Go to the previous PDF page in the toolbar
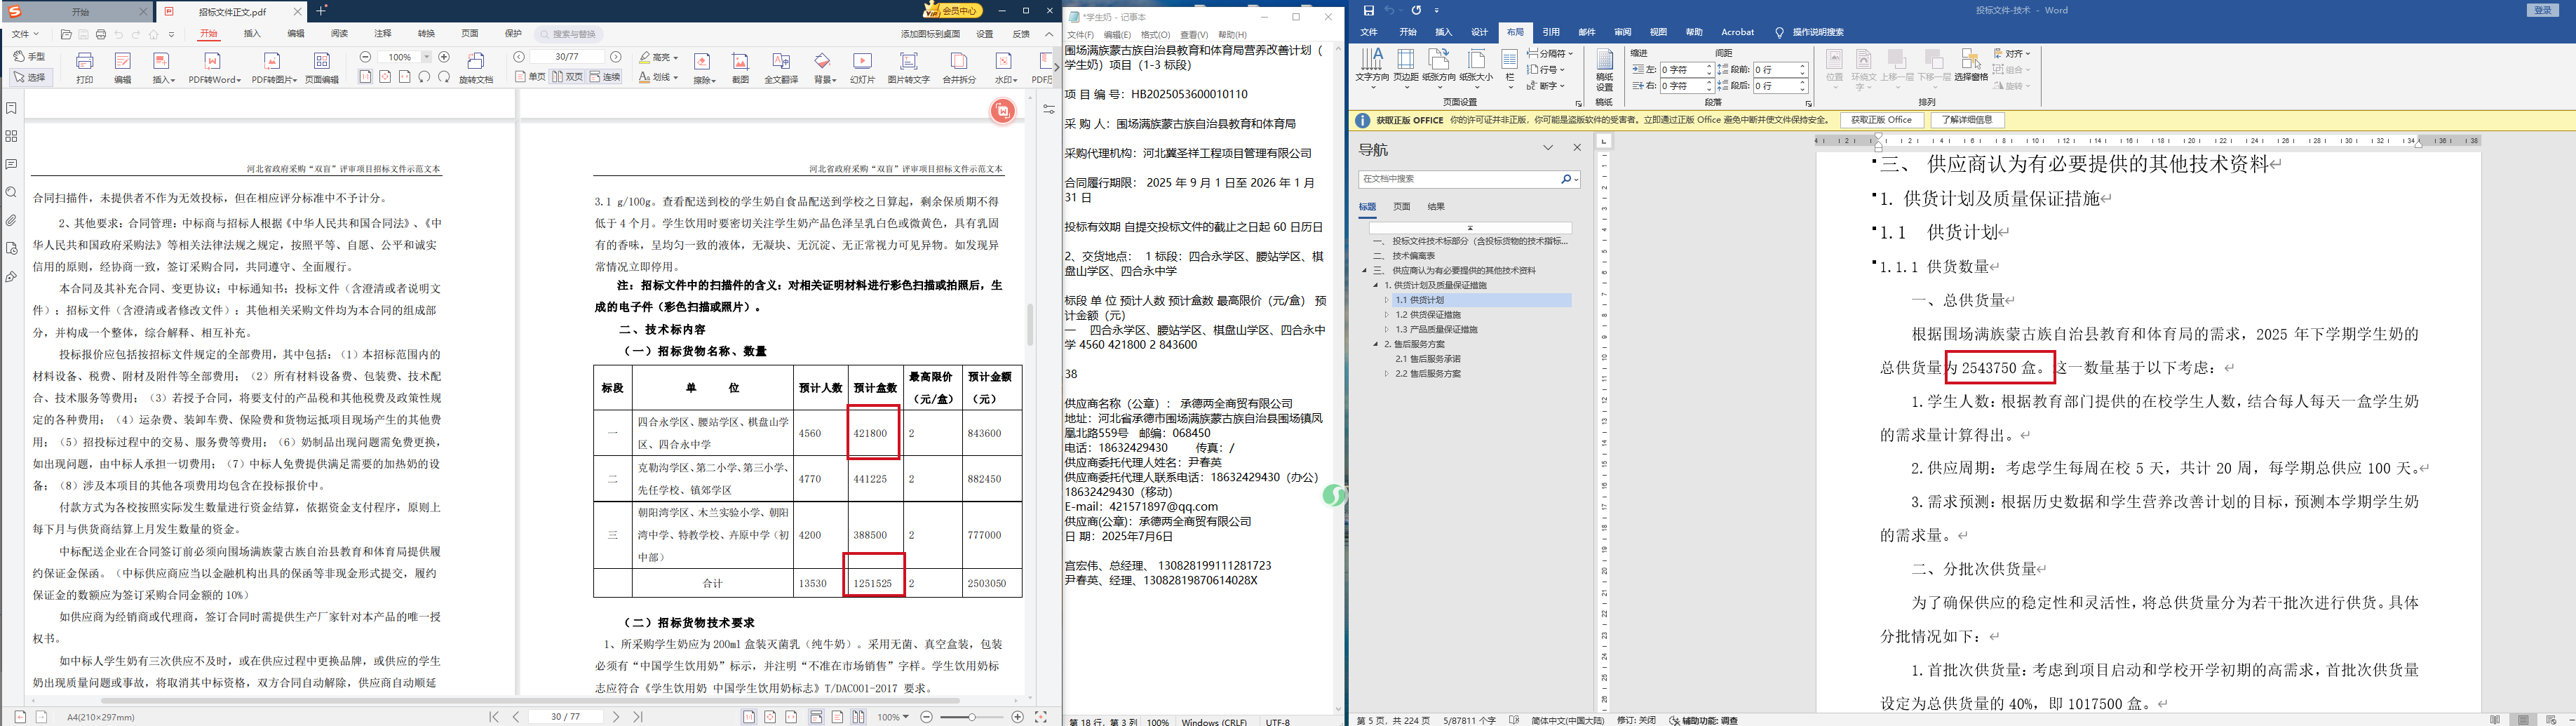This screenshot has height=726, width=2576. click(519, 57)
